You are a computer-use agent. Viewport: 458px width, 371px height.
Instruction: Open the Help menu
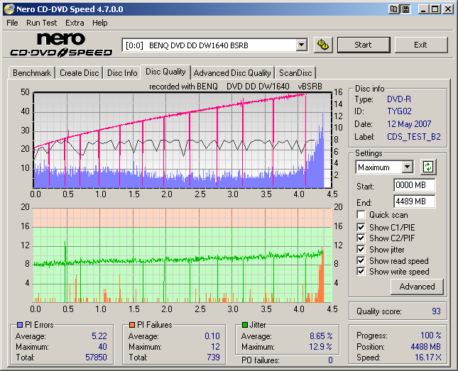pyautogui.click(x=100, y=23)
